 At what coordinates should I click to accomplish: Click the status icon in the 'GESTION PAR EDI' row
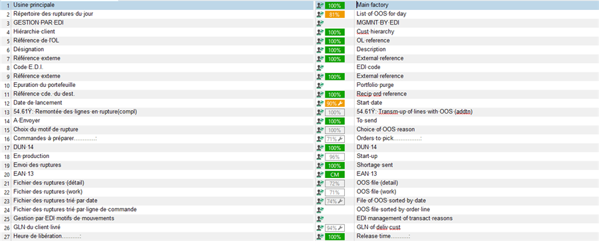click(x=320, y=23)
